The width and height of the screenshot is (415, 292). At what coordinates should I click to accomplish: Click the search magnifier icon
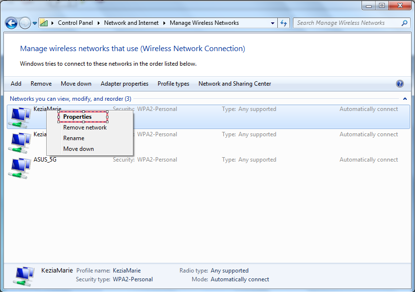coord(404,23)
